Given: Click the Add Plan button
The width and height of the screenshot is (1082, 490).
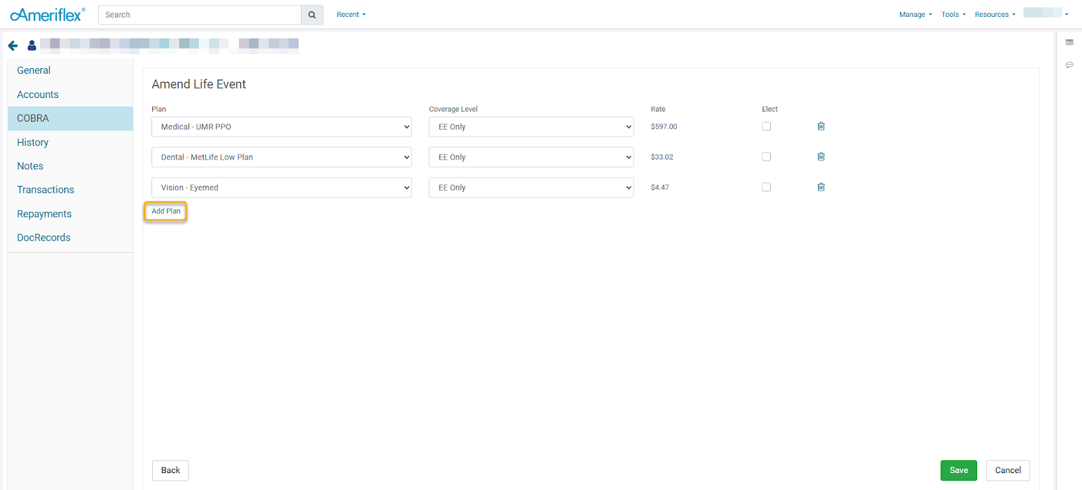Looking at the screenshot, I should tap(166, 212).
